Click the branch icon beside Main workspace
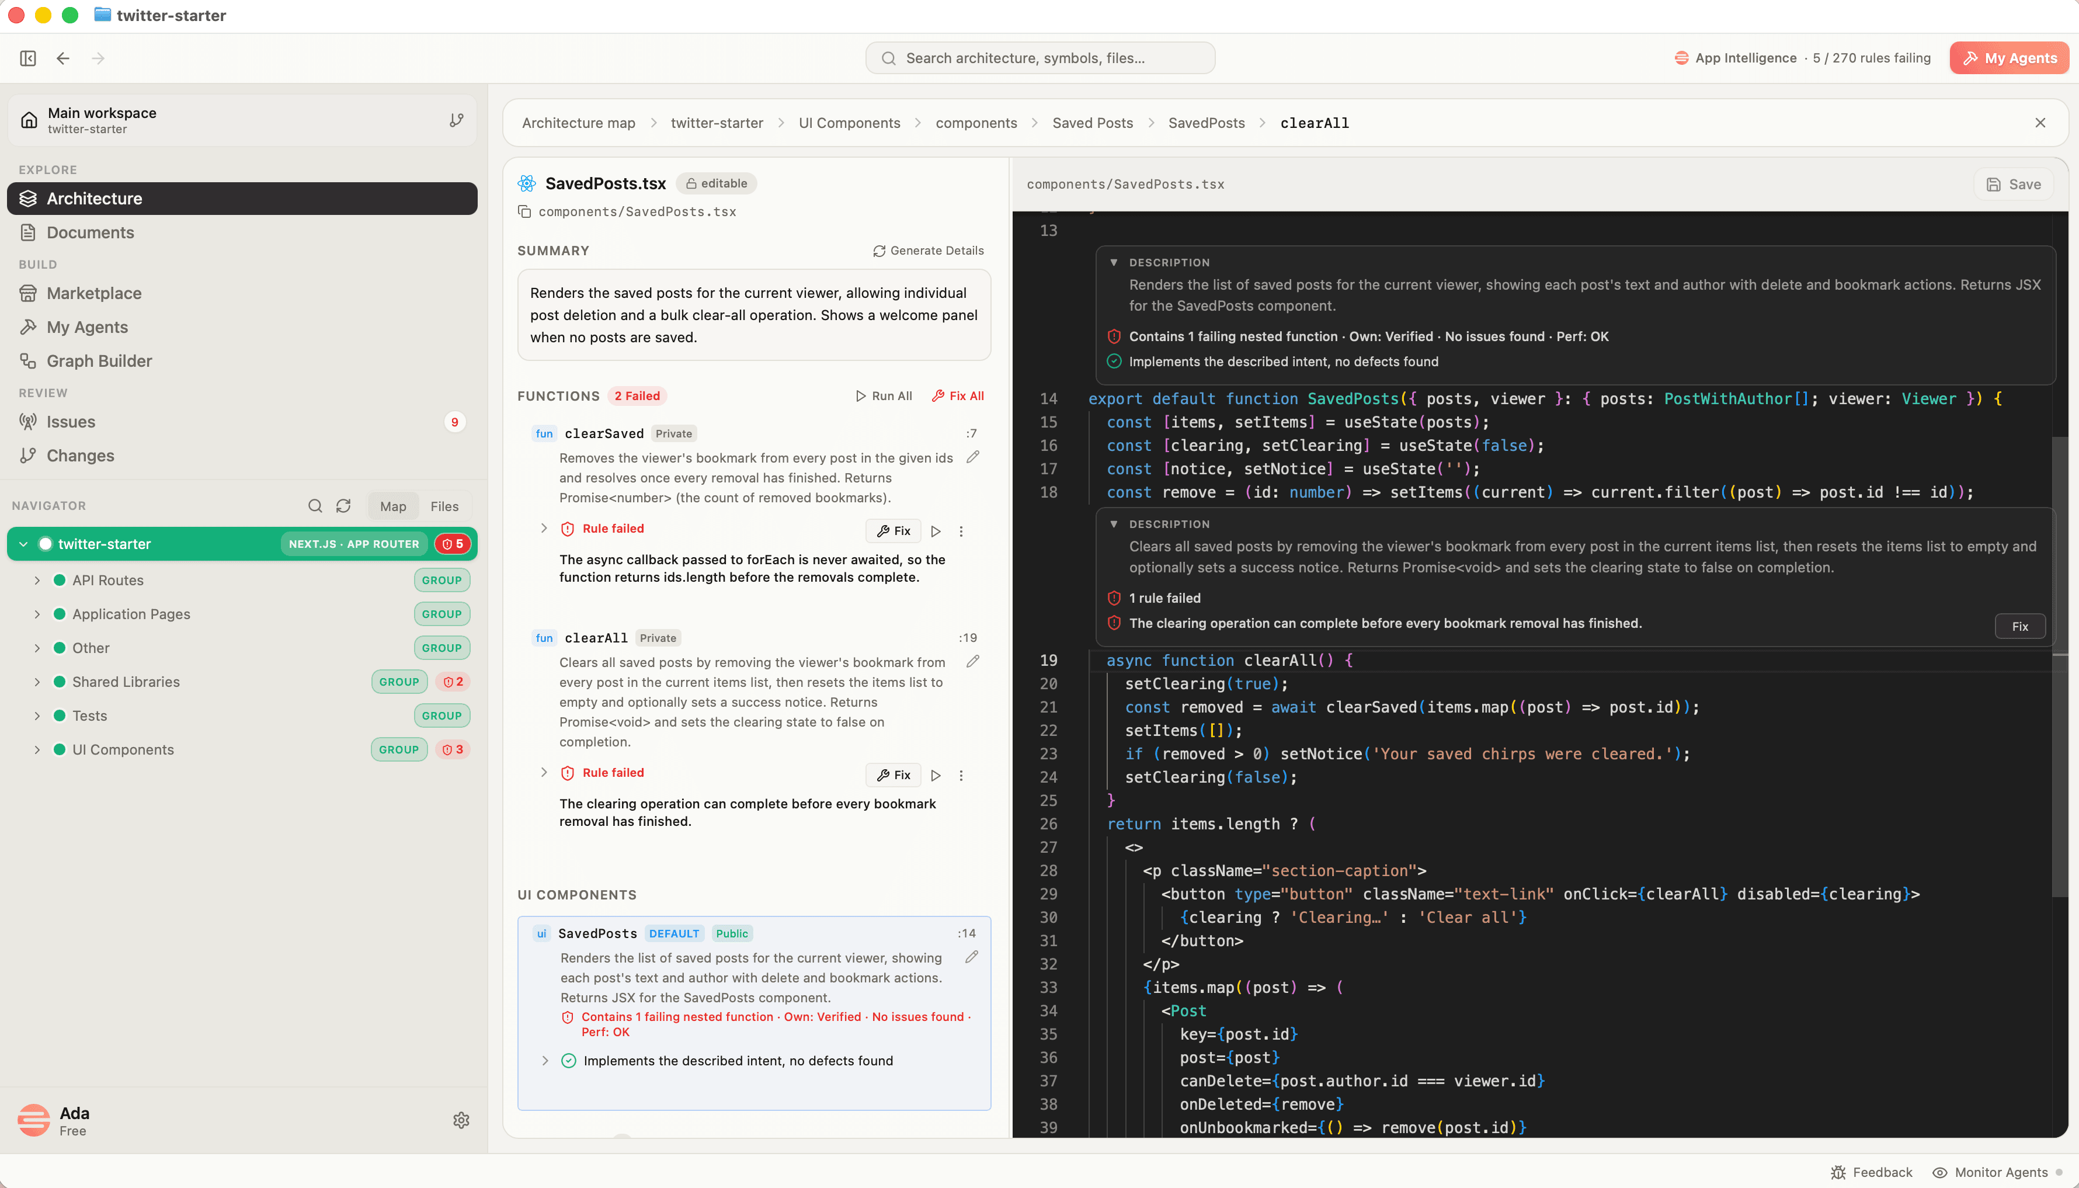The width and height of the screenshot is (2079, 1188). (x=457, y=120)
